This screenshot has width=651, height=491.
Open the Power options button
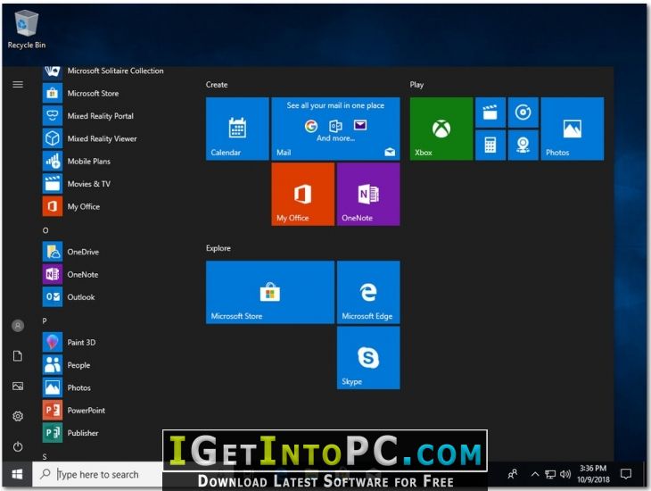coord(18,446)
